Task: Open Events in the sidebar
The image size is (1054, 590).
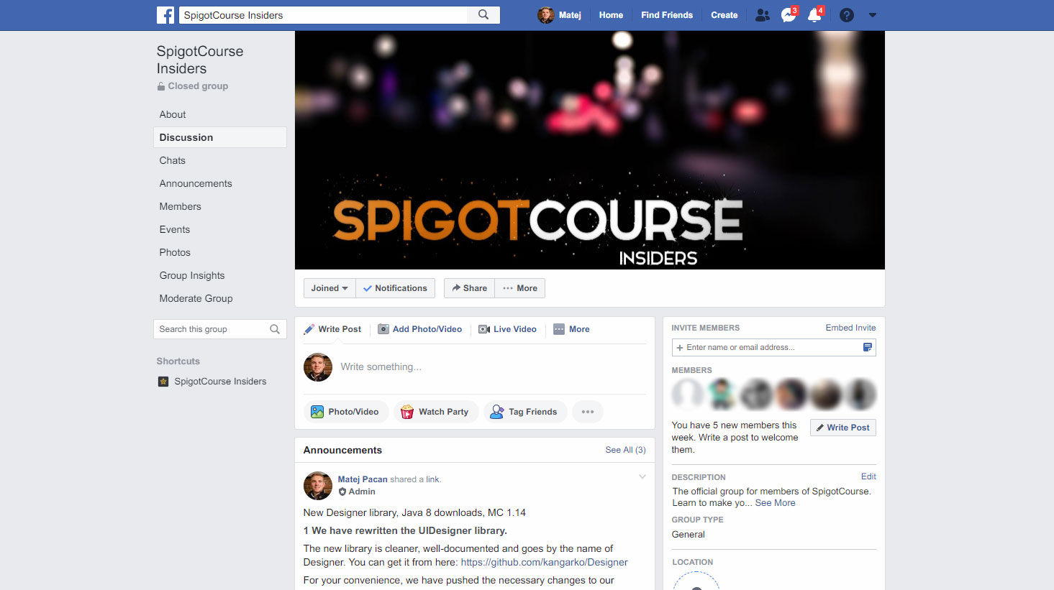Action: pyautogui.click(x=175, y=229)
